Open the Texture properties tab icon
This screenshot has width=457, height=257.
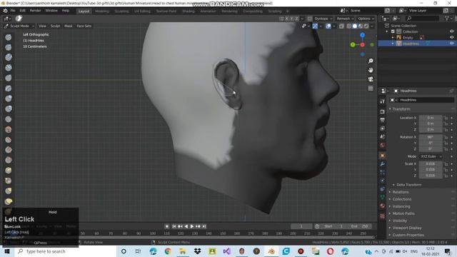coord(383,216)
